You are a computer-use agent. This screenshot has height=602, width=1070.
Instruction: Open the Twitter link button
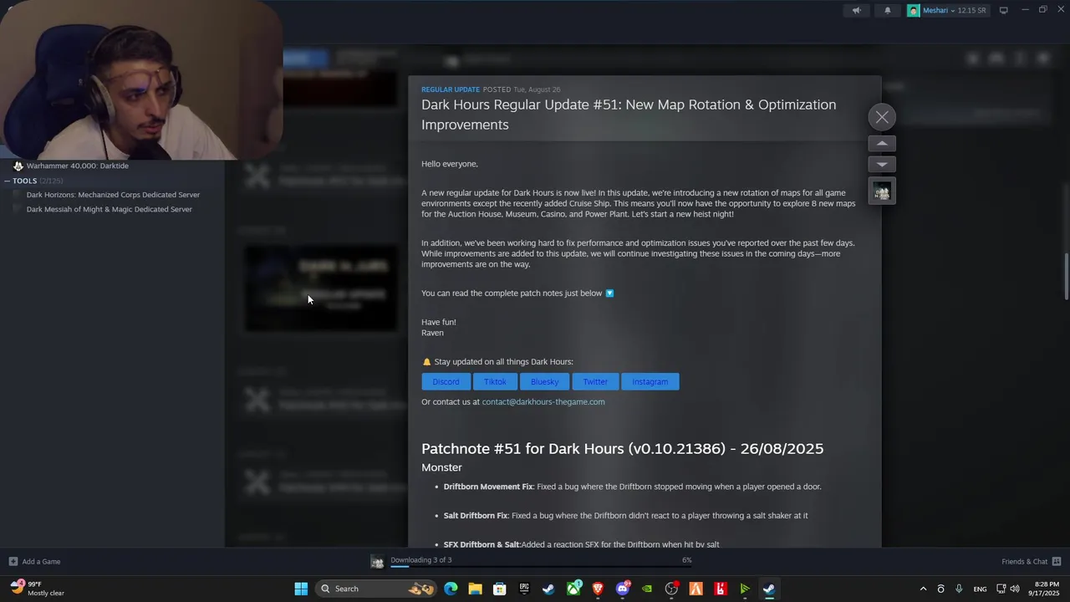(x=595, y=381)
